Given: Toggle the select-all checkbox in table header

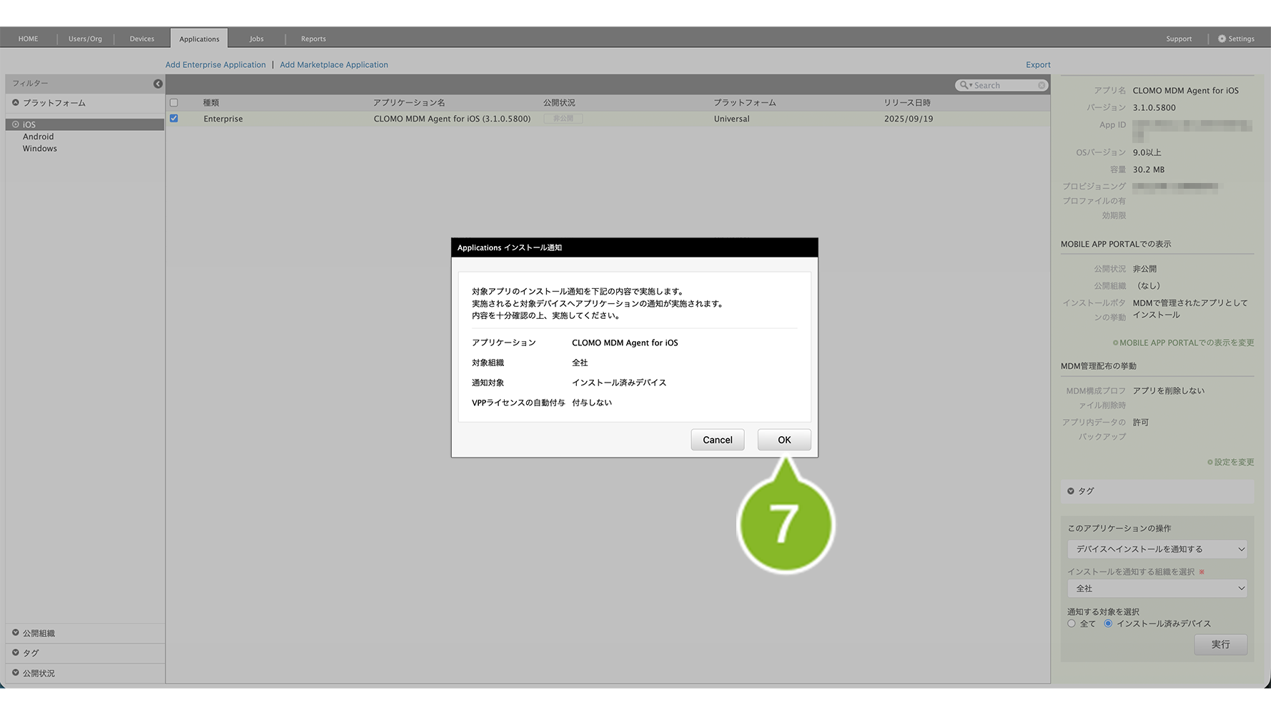Looking at the screenshot, I should pos(174,103).
